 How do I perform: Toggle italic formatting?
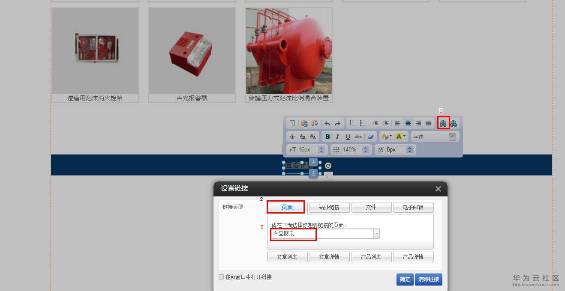[337, 137]
